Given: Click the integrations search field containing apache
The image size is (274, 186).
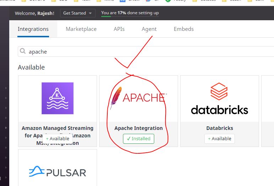Looking at the screenshot, I should point(142,51).
